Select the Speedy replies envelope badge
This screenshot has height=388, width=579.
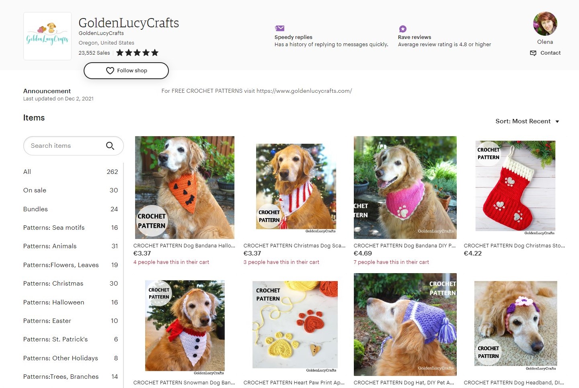[x=279, y=28]
